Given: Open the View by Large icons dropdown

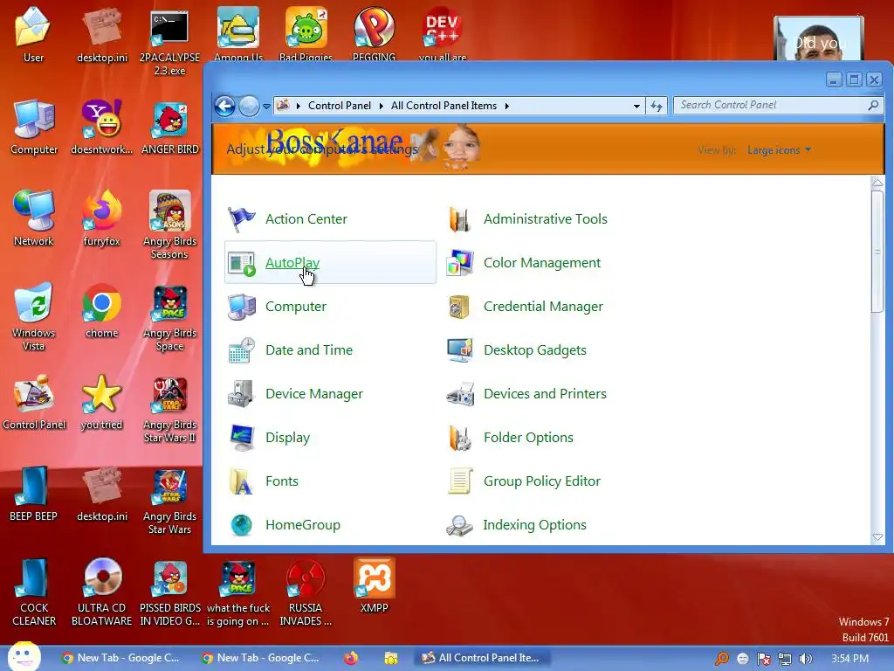Looking at the screenshot, I should (x=779, y=150).
